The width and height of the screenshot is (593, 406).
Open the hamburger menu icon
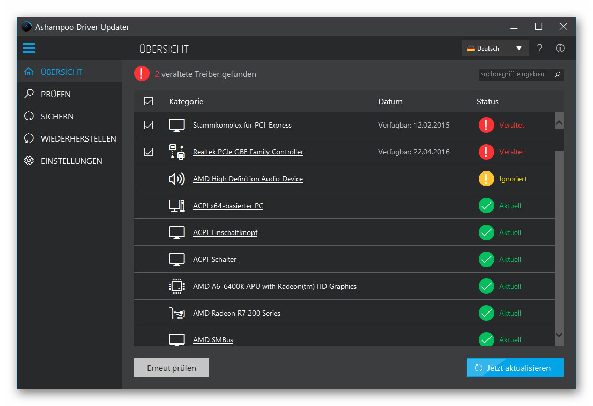(x=28, y=48)
